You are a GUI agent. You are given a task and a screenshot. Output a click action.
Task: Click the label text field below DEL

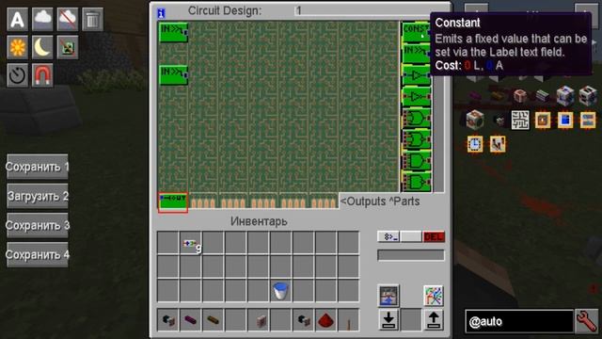click(x=411, y=255)
